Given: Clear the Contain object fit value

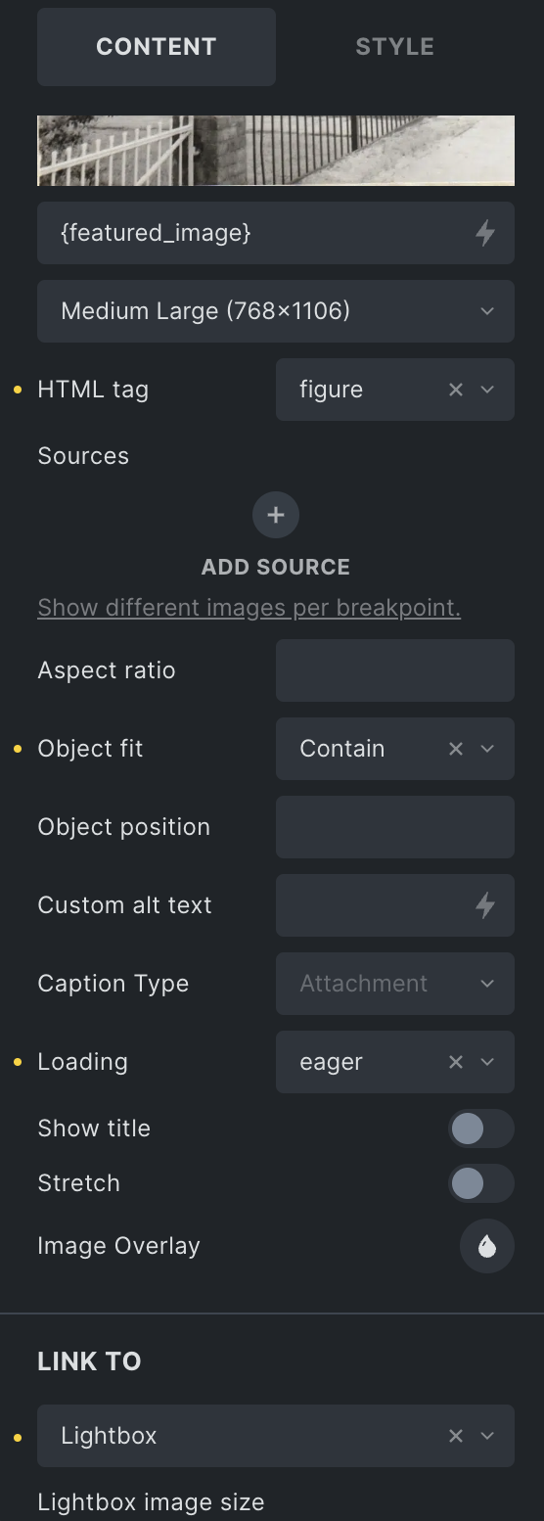Looking at the screenshot, I should coord(456,749).
